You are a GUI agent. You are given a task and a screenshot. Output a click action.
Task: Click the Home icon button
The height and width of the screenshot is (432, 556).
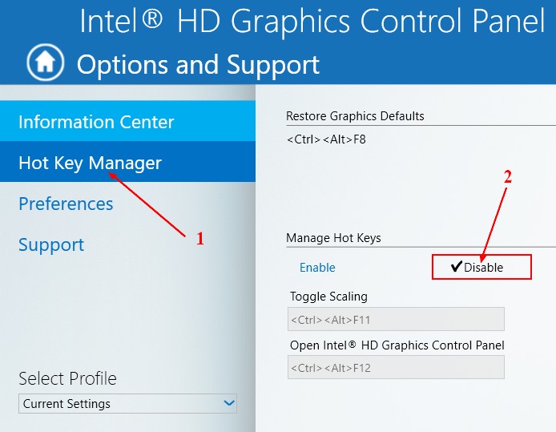pos(45,63)
